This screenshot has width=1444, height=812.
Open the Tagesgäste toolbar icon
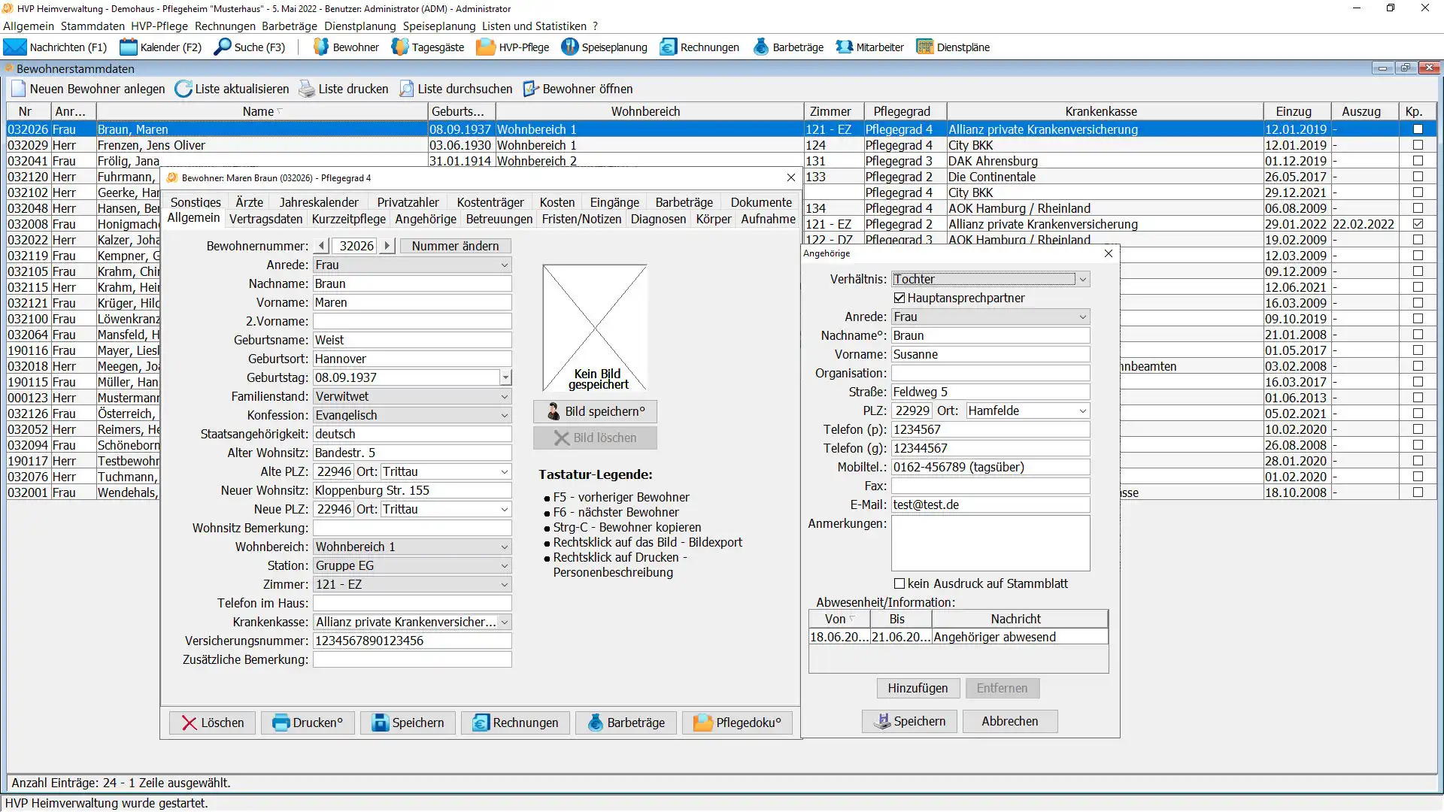click(x=400, y=47)
